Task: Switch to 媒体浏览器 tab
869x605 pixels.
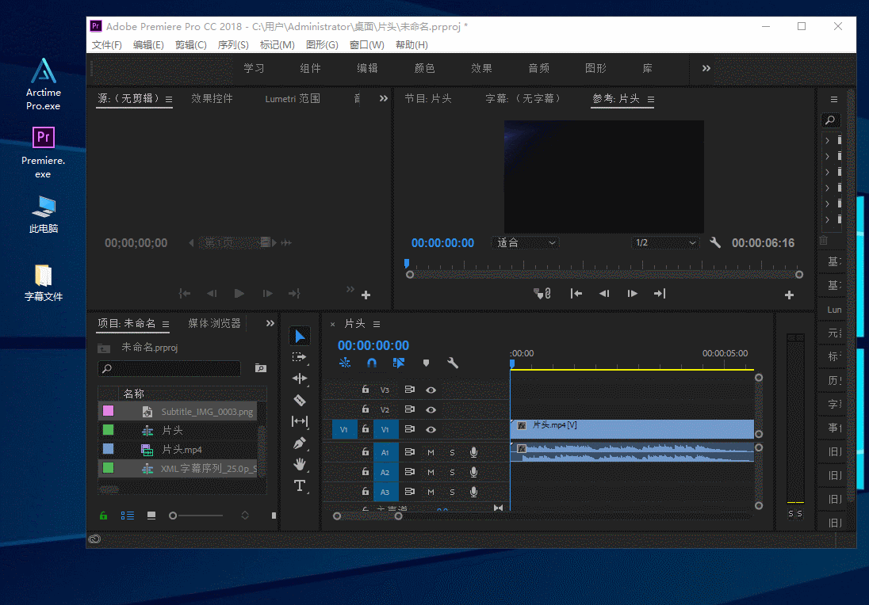Action: tap(215, 323)
